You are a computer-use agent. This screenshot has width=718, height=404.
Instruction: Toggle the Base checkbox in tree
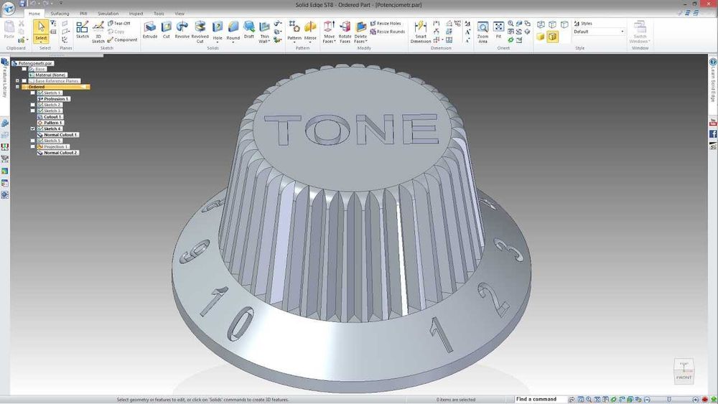[x=24, y=69]
